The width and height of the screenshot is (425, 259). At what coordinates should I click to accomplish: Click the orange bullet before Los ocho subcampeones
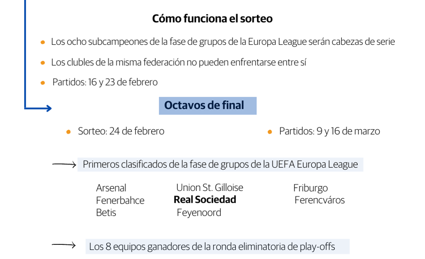click(43, 42)
